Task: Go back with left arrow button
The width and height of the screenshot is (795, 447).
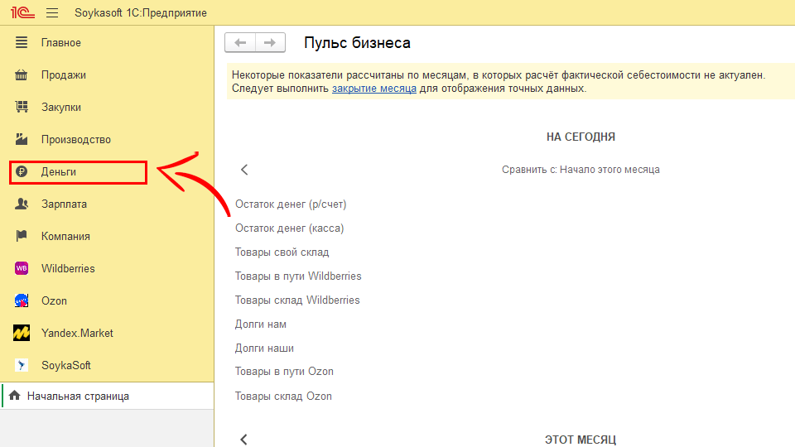Action: [241, 43]
